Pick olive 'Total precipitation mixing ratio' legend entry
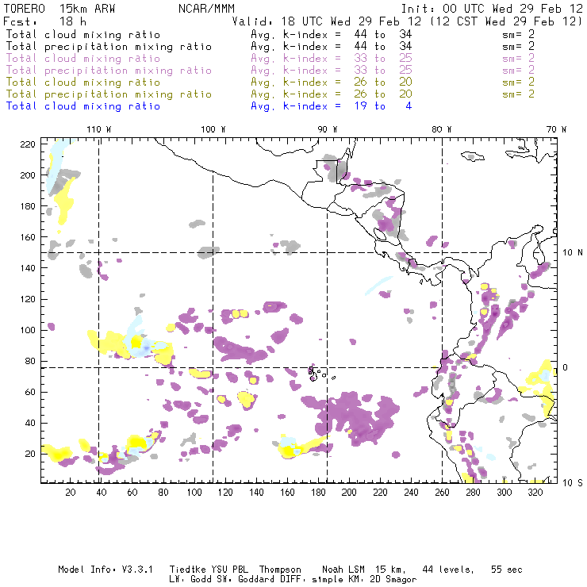 pyautogui.click(x=109, y=94)
